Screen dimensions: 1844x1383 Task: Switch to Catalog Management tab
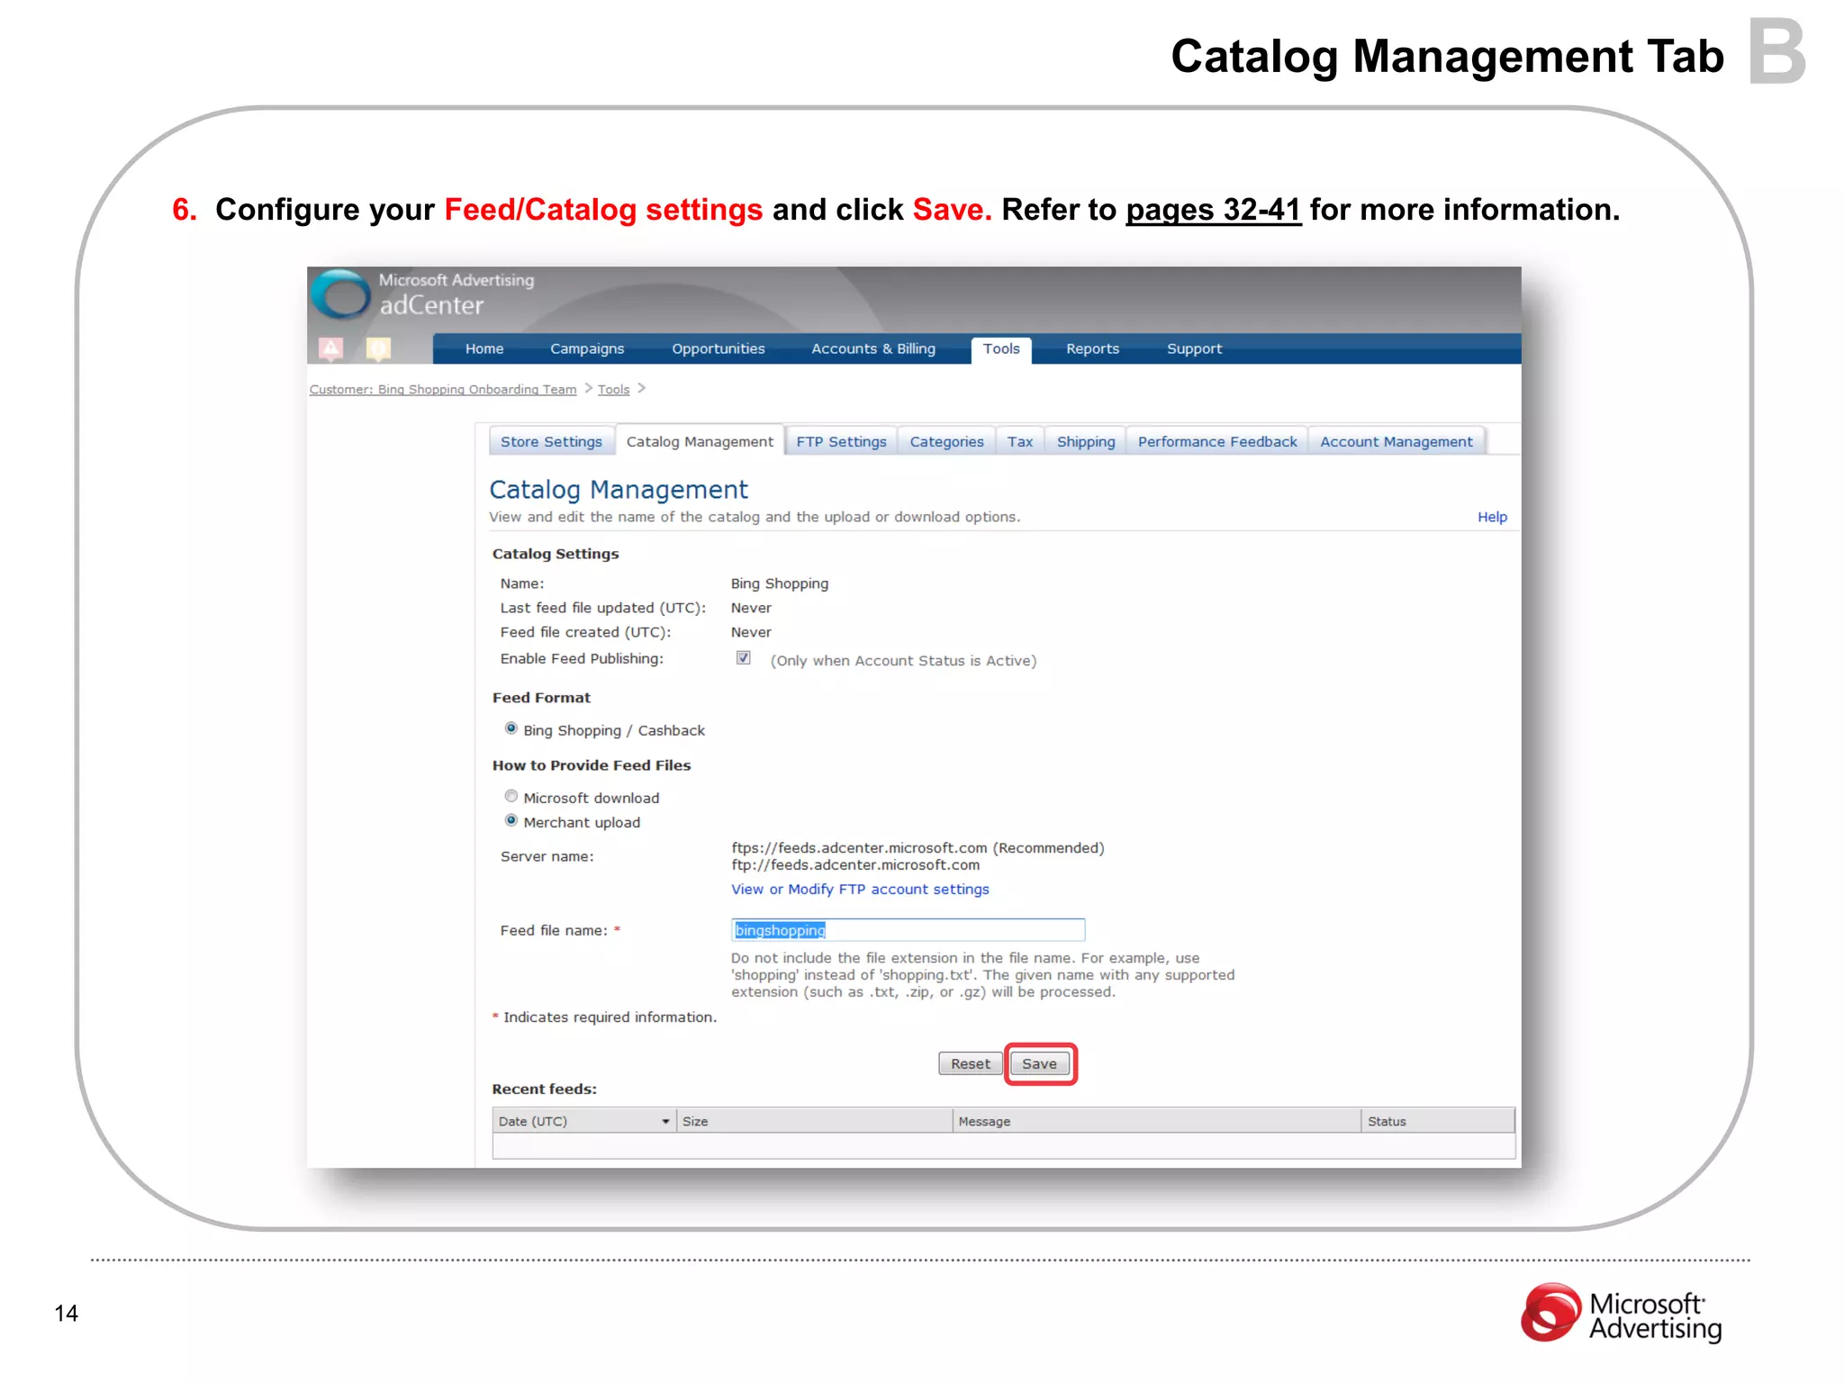(700, 441)
